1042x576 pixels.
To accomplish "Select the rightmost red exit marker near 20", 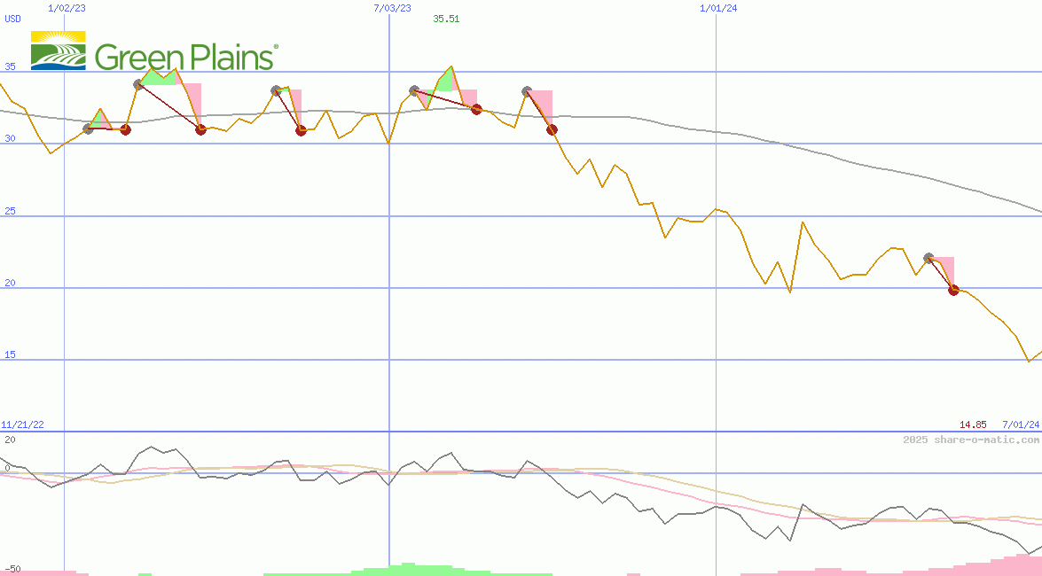I will [954, 290].
